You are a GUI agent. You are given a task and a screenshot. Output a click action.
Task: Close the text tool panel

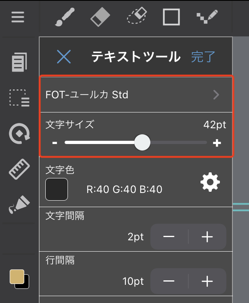64,57
